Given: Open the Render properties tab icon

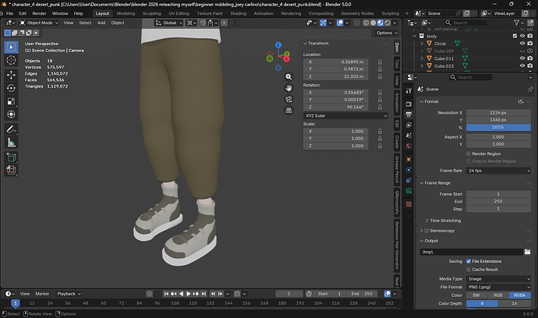Looking at the screenshot, I should point(409,104).
